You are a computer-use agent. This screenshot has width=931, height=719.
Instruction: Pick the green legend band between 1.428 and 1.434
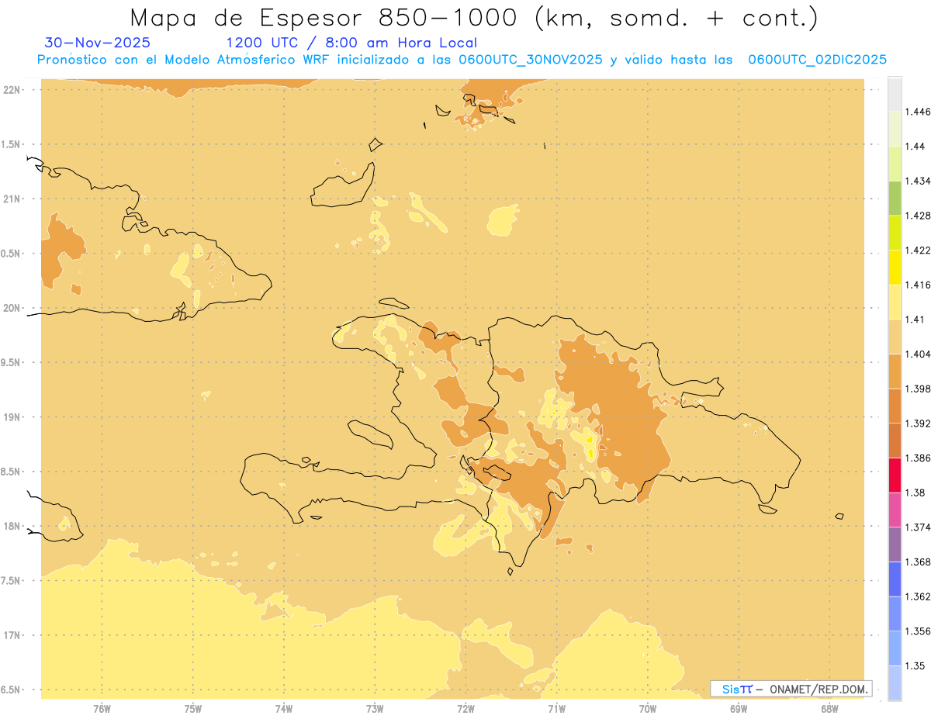895,198
